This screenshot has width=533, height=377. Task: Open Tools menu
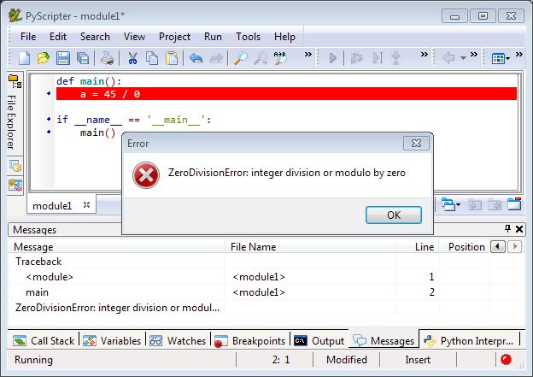click(249, 37)
